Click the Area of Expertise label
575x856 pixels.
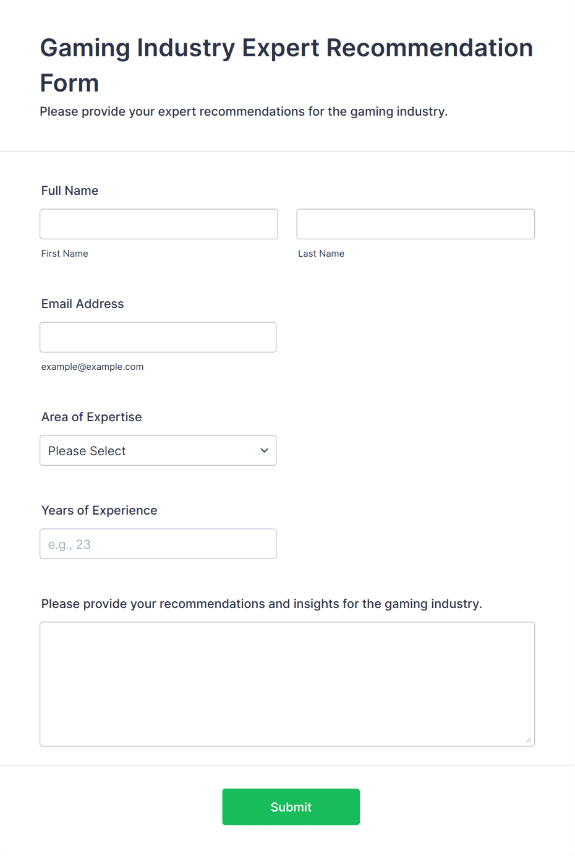click(x=92, y=417)
